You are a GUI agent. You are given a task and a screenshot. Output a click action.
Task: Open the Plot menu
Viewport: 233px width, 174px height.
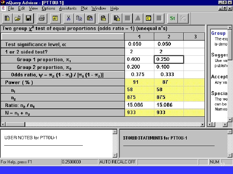click(84, 8)
